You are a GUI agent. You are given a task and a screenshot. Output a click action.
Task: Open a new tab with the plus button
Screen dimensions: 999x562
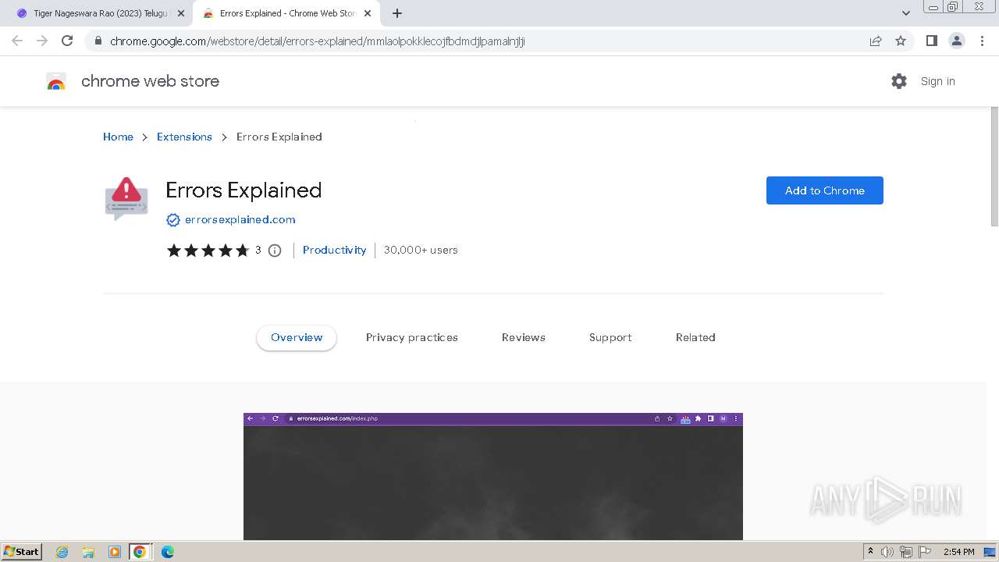[397, 13]
